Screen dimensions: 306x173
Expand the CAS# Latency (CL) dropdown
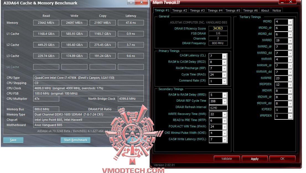pyautogui.click(x=224, y=56)
